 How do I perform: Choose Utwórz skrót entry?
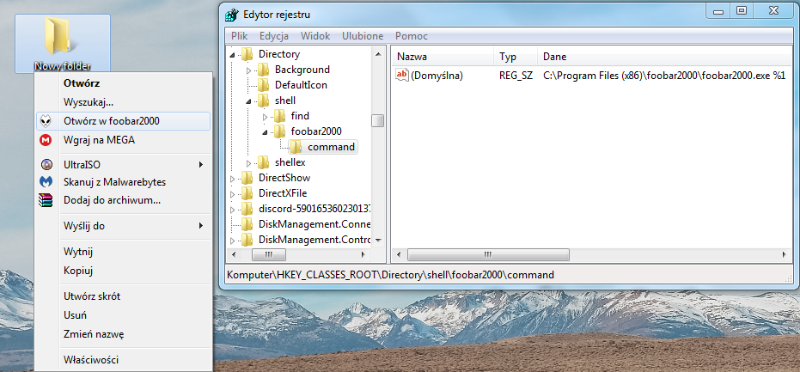122,296
